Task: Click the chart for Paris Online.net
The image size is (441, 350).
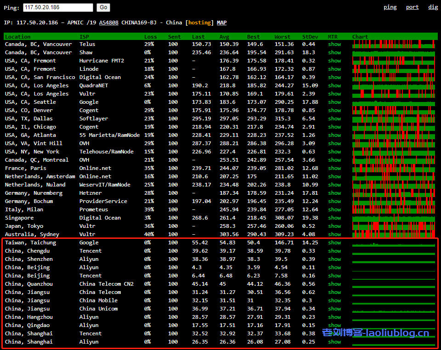Action: (x=393, y=168)
